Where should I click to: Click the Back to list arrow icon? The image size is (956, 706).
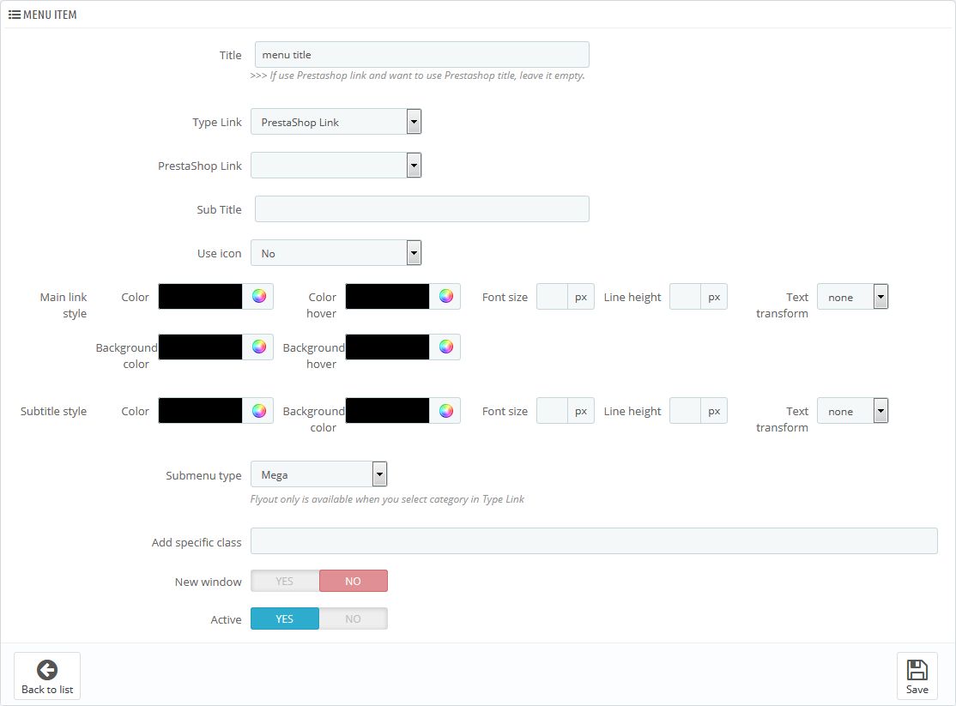47,670
